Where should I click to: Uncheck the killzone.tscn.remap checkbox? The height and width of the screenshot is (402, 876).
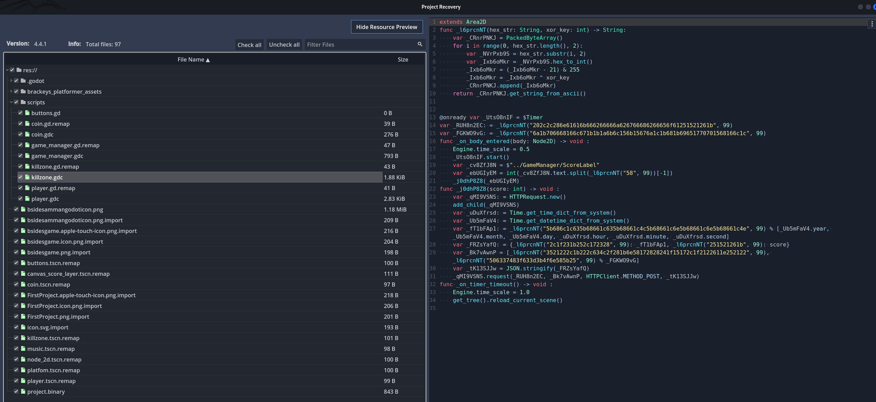(x=16, y=338)
